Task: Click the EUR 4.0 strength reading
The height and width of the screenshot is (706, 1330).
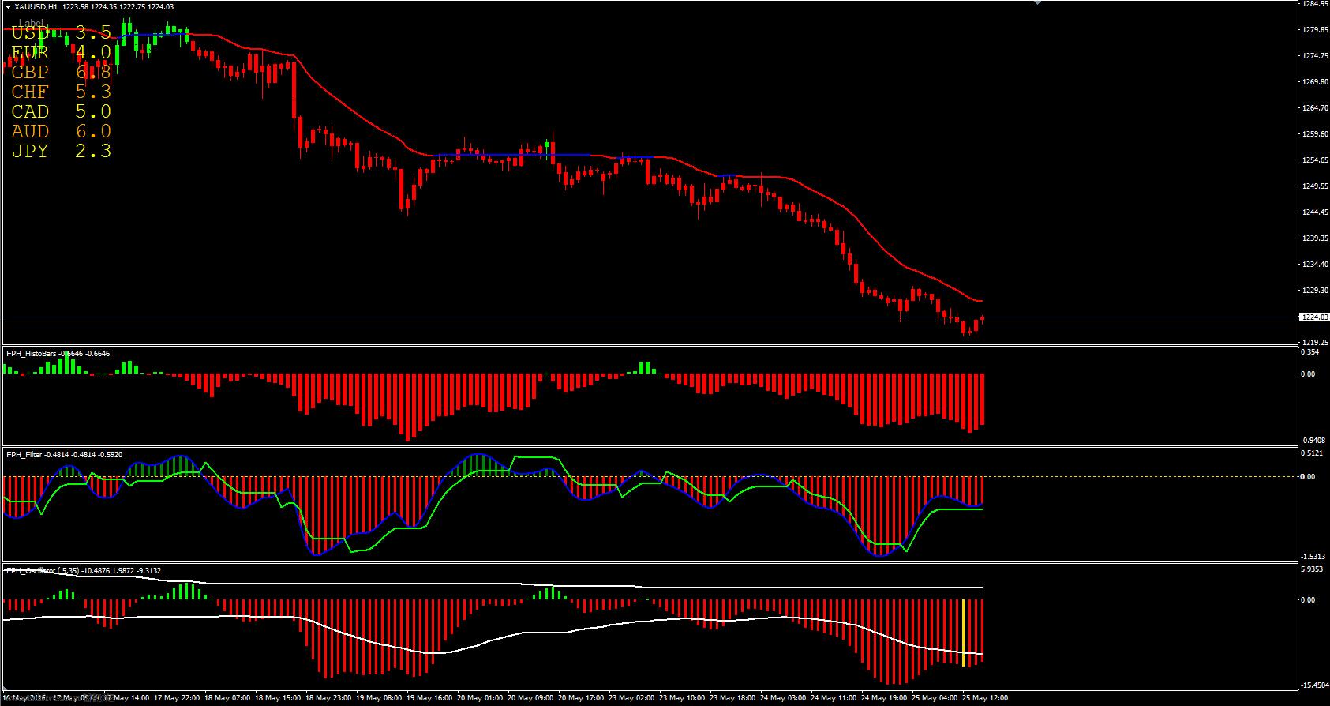Action: coord(62,53)
